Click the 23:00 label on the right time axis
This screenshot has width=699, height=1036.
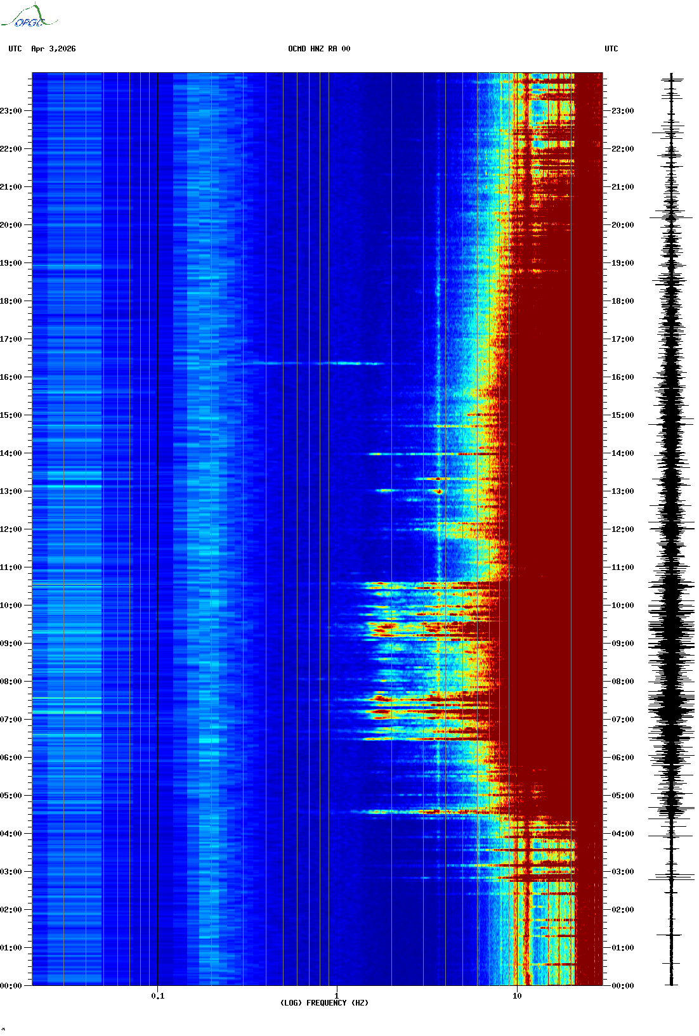coord(622,111)
